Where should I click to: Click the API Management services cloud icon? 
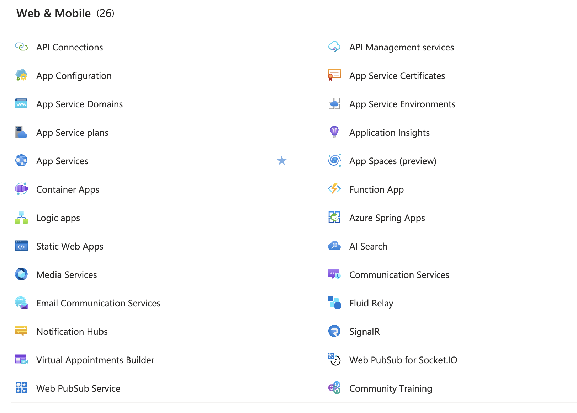(334, 47)
